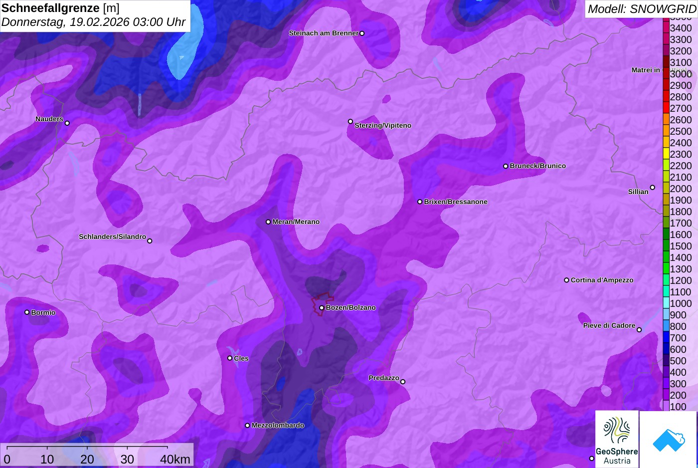The height and width of the screenshot is (468, 698).
Task: Select the Sterzing/Vipiteno marker dot
Action: coord(350,121)
